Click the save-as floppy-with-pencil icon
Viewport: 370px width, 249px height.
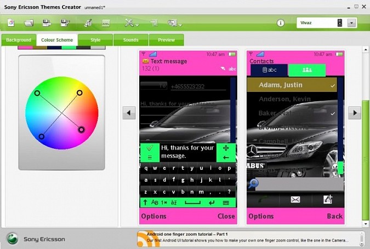pyautogui.click(x=65, y=23)
